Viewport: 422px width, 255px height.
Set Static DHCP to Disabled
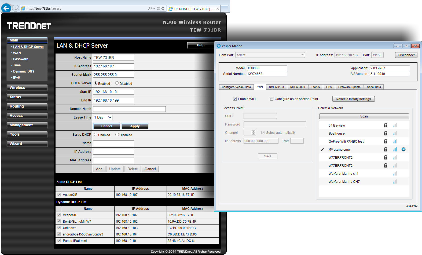[x=117, y=135]
